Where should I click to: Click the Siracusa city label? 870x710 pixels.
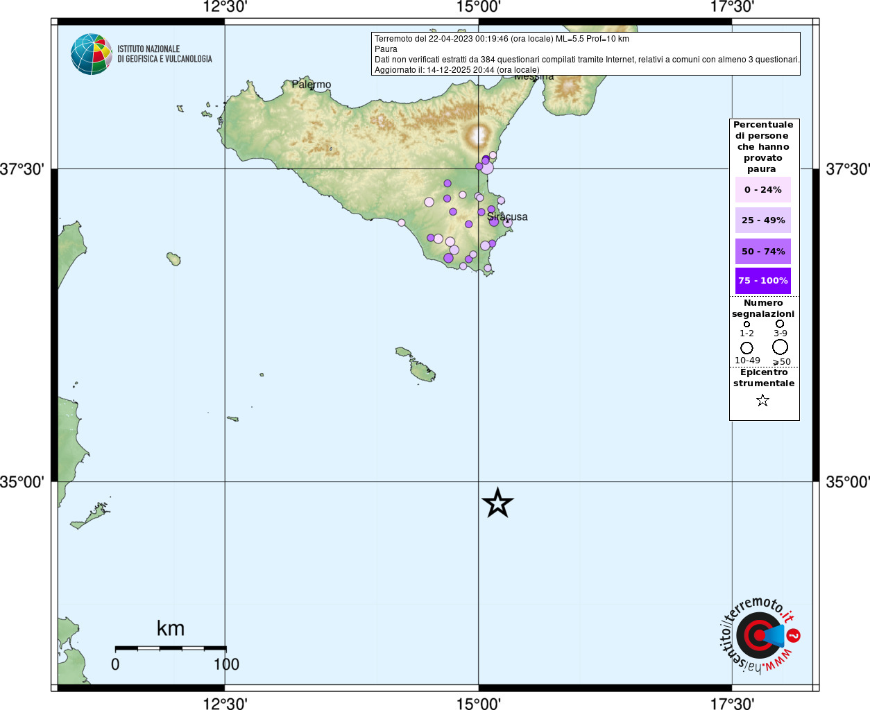coord(507,217)
